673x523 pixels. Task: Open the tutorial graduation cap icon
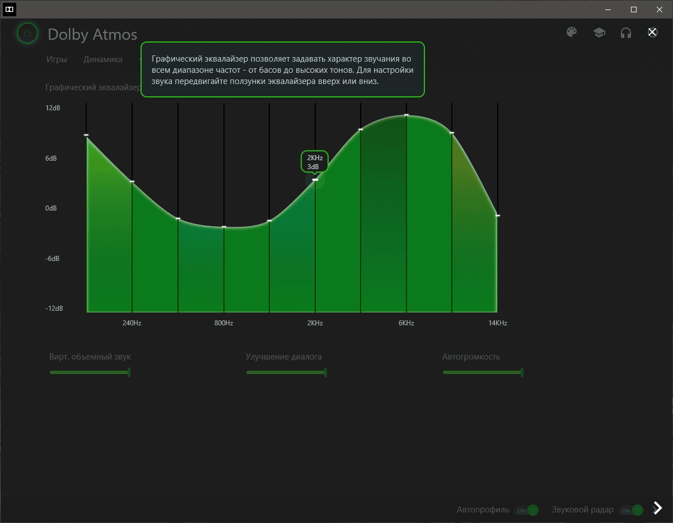tap(599, 32)
